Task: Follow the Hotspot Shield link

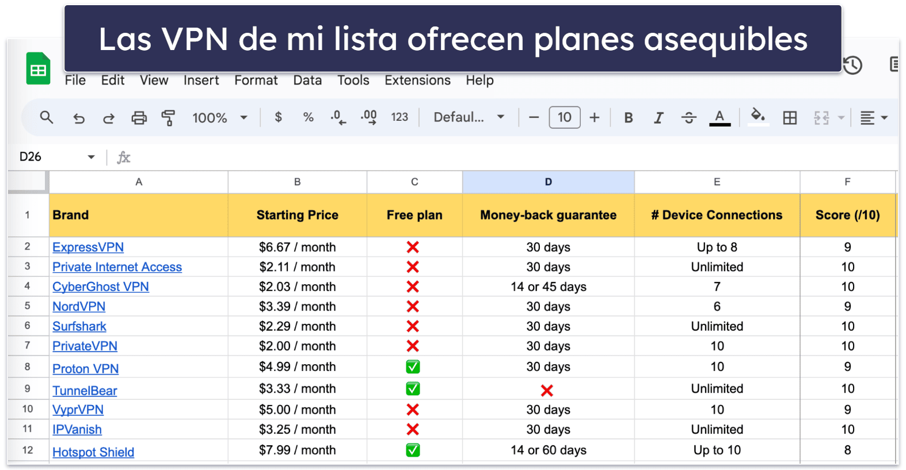Action: (93, 452)
